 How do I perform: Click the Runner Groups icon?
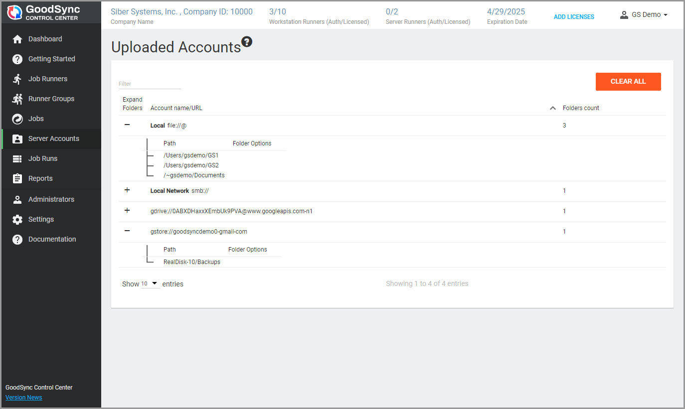[x=17, y=99]
